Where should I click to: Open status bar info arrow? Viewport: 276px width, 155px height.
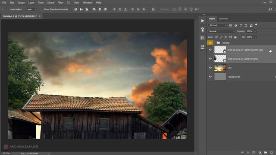tap(49, 153)
